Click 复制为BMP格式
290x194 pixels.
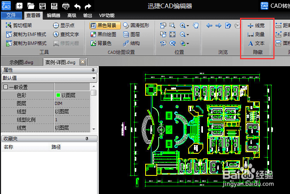26,43
